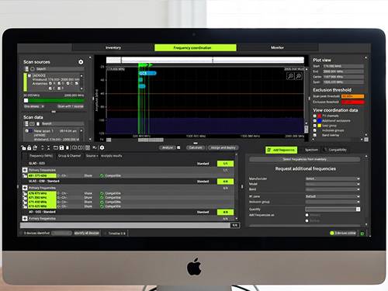Click the open folder icon in toolbar
This screenshot has width=388, height=291.
56,147
